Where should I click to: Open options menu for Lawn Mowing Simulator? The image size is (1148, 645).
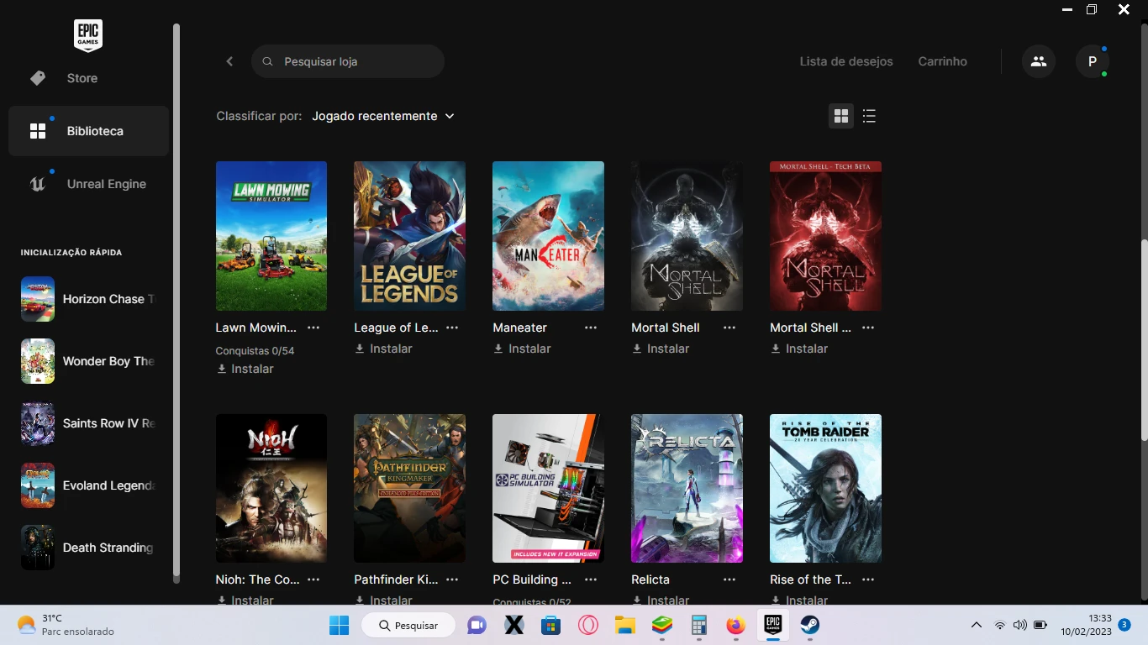(313, 328)
